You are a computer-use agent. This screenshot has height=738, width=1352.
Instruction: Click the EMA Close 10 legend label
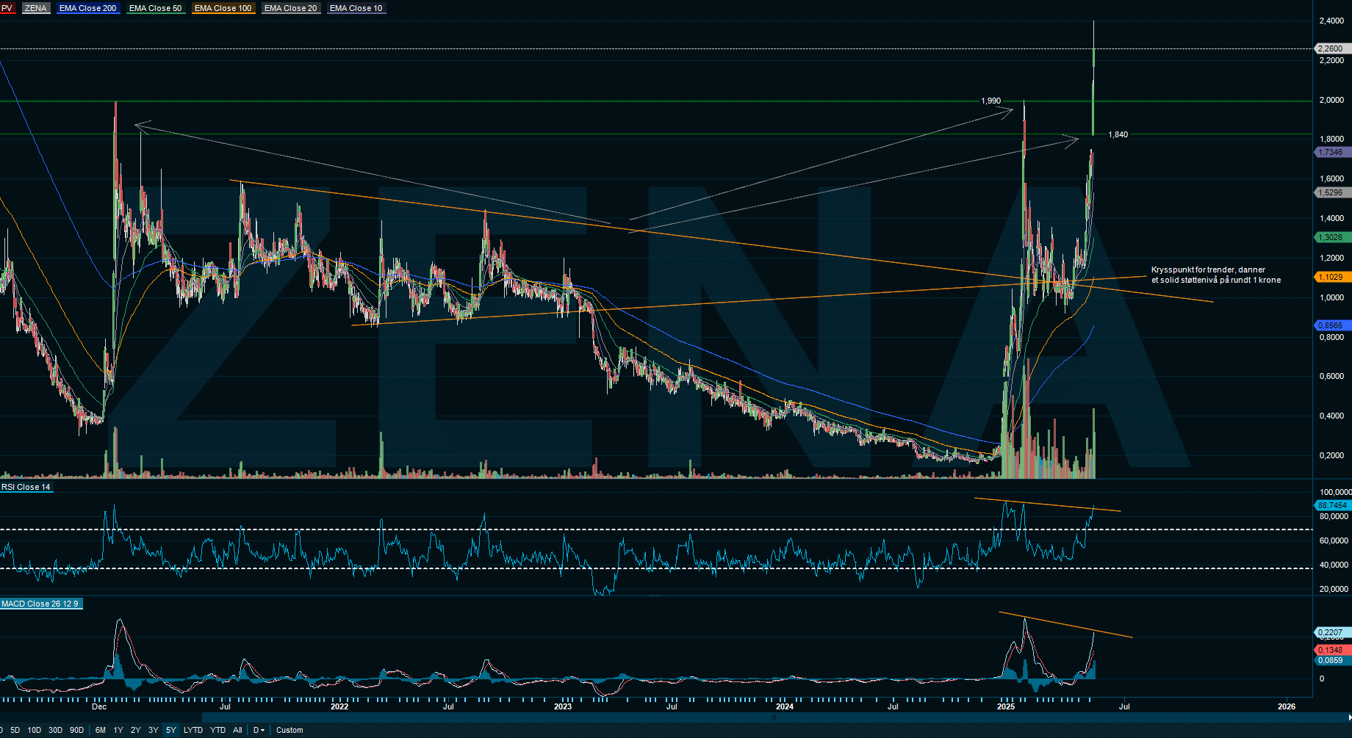(x=356, y=8)
